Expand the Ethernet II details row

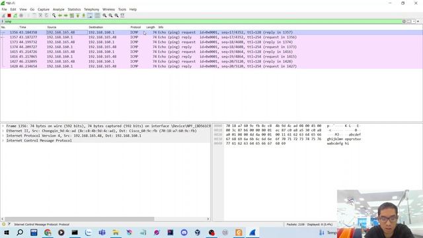click(x=3, y=131)
